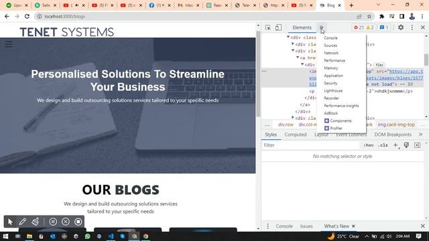Viewport: 429px width, 241px height.
Task: Select Security in the dropdown list
Action: 330,83
